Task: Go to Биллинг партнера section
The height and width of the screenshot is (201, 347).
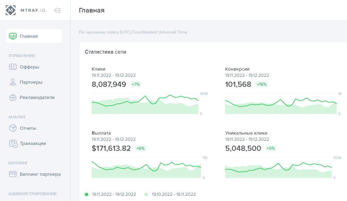Action: point(40,174)
